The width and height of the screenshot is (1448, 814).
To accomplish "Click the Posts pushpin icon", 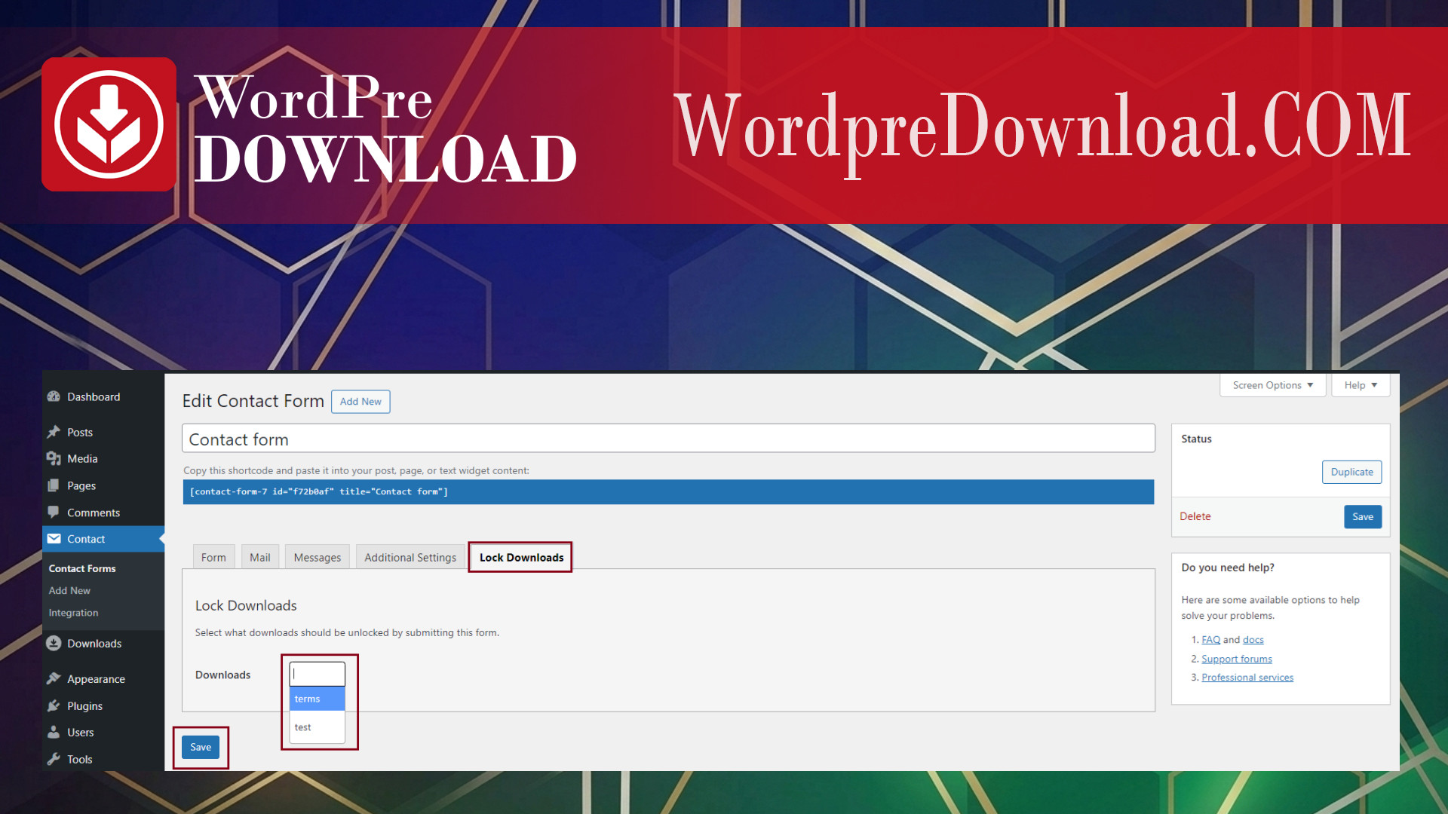I will tap(54, 432).
